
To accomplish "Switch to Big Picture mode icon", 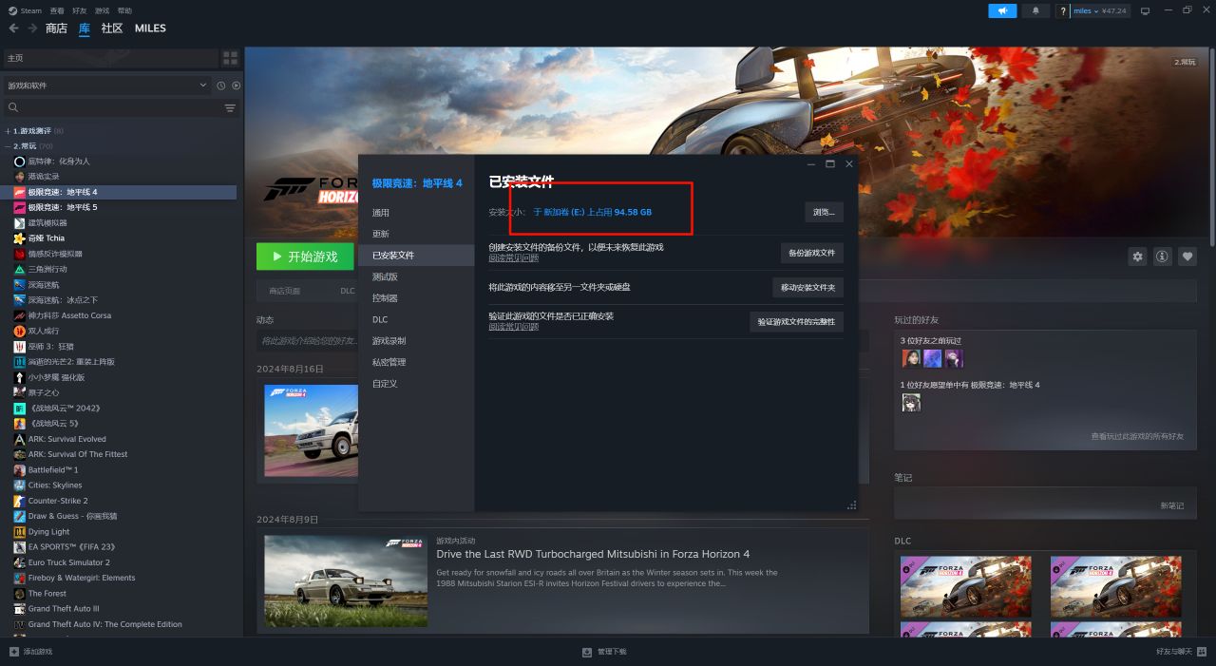I will point(1145,10).
